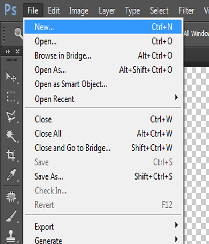Screen dimensions: 209x244
Task: Open the Layer menu
Action: pyautogui.click(x=107, y=10)
